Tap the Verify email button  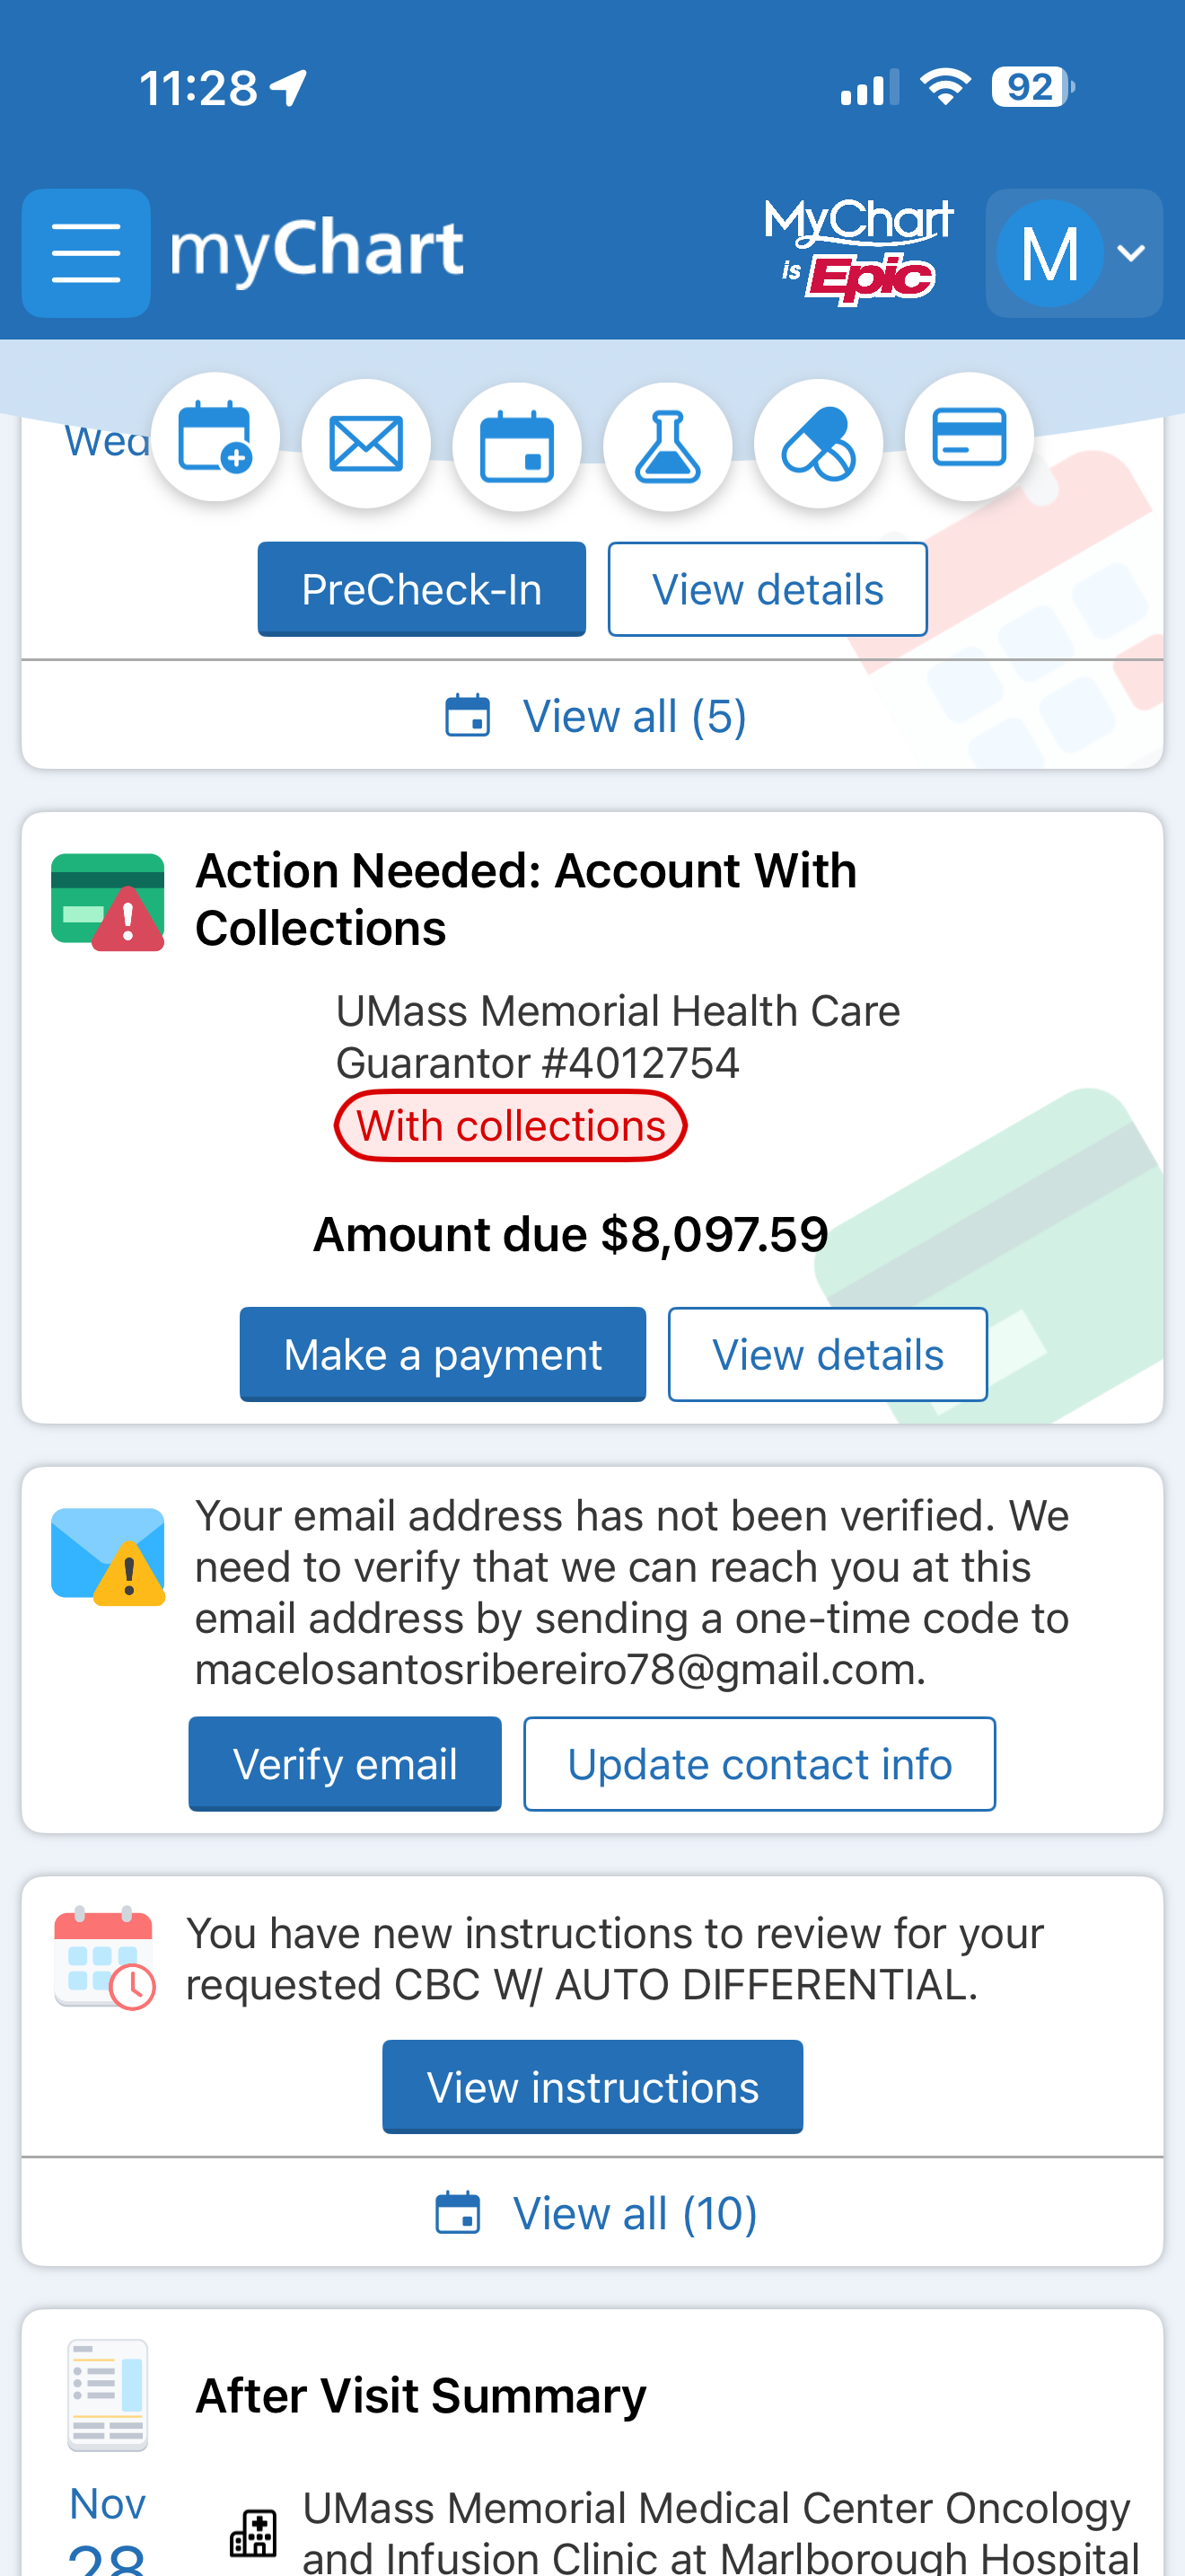pyautogui.click(x=345, y=1763)
